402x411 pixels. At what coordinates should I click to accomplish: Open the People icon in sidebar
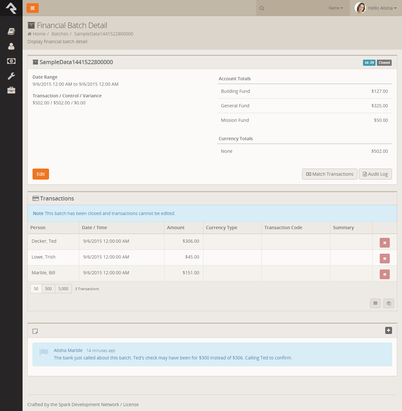(11, 46)
